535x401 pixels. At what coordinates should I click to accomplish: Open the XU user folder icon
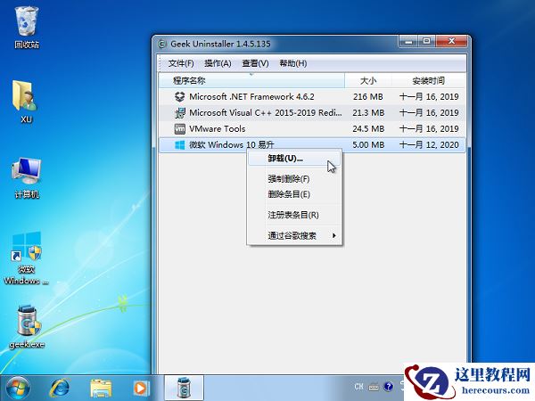click(x=26, y=102)
